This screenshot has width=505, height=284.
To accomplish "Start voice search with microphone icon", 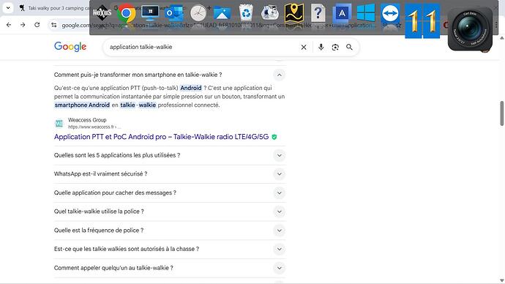I will (x=321, y=47).
